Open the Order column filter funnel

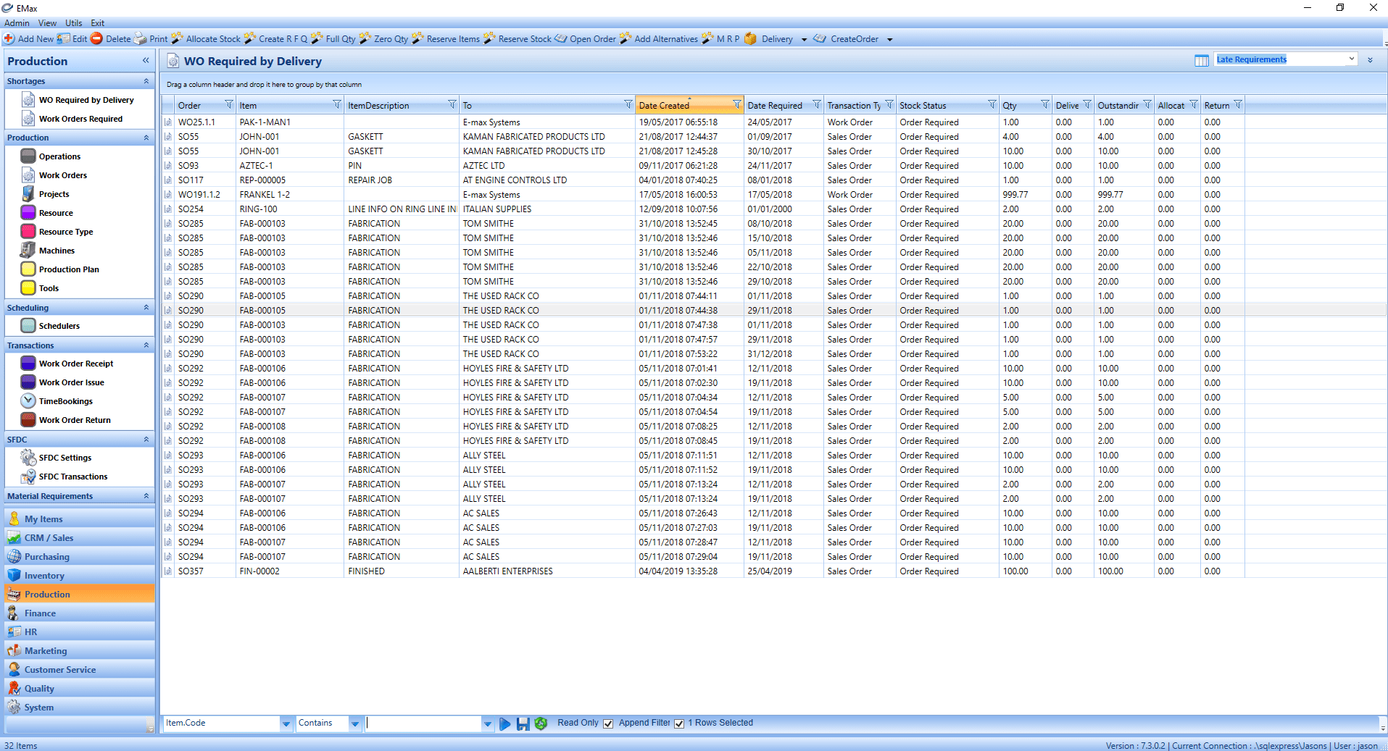point(229,105)
